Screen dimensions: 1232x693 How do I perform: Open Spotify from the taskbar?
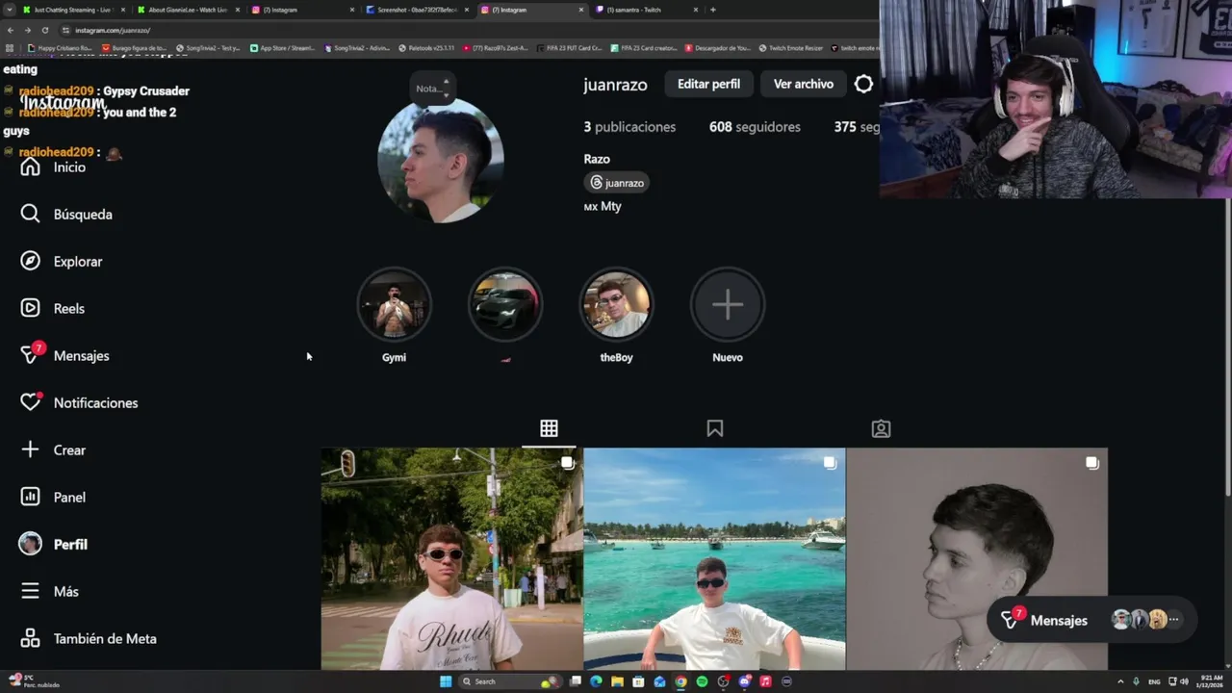[x=702, y=681]
